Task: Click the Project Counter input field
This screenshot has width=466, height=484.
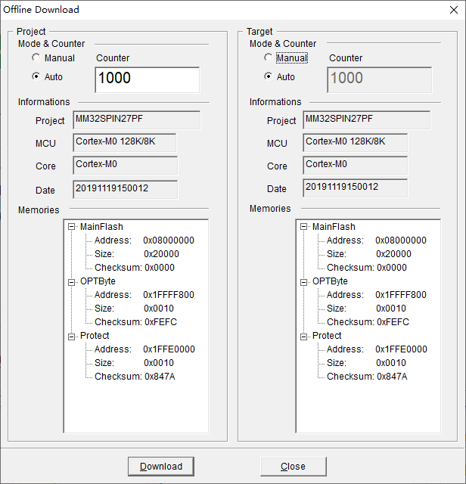Action: click(148, 79)
